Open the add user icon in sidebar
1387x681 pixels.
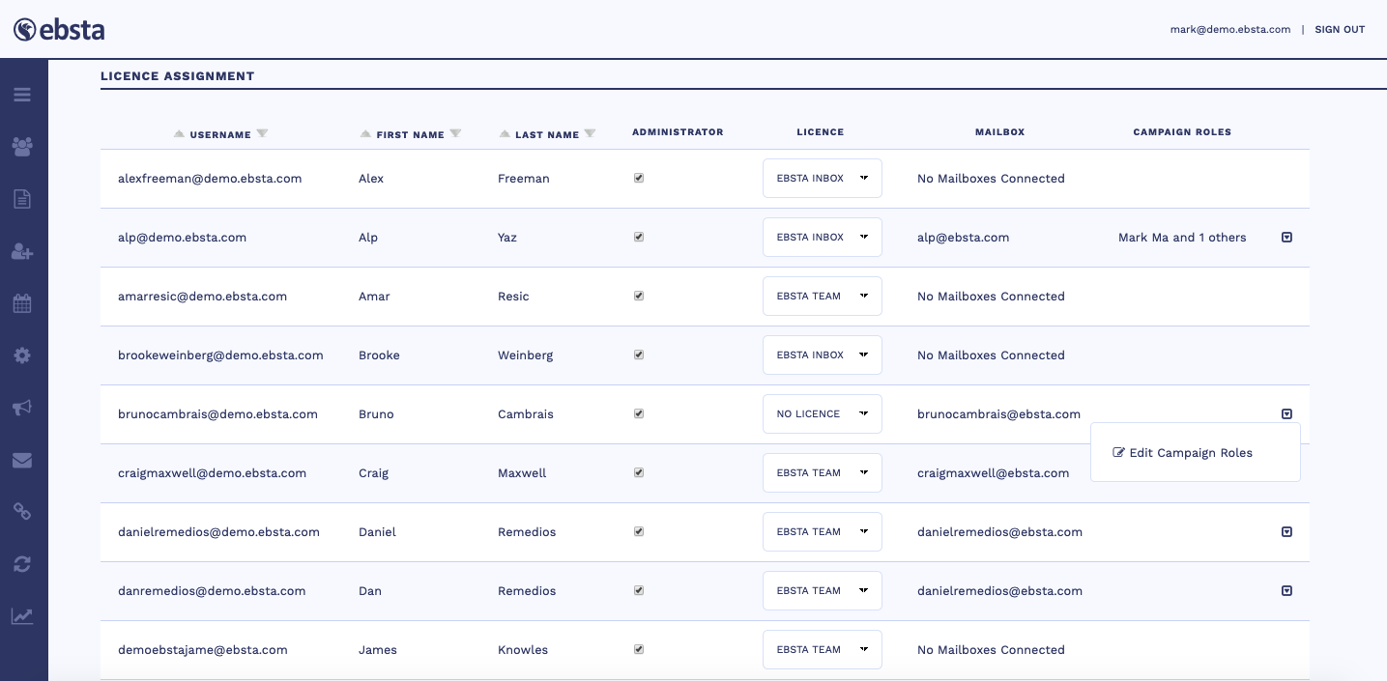click(x=22, y=251)
